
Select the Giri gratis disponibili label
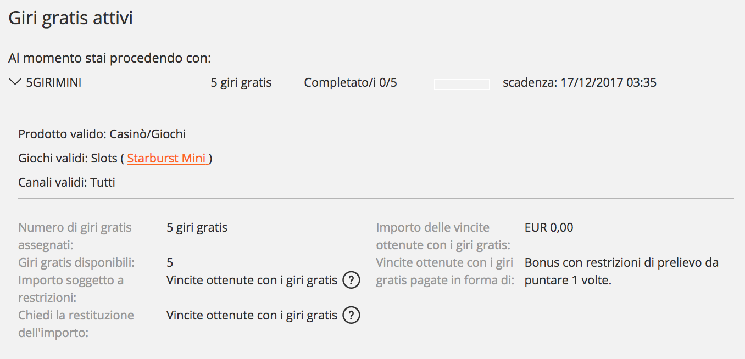coord(76,263)
